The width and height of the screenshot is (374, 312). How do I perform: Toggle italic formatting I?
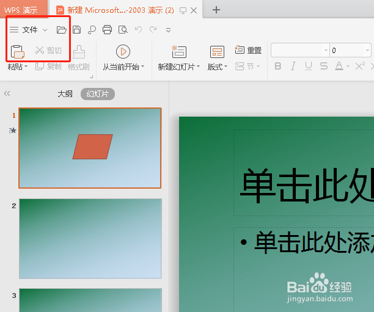point(293,66)
